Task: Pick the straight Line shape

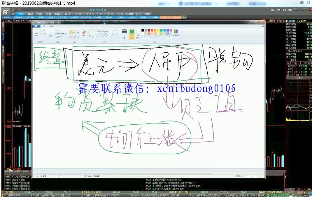Action: 90,31
